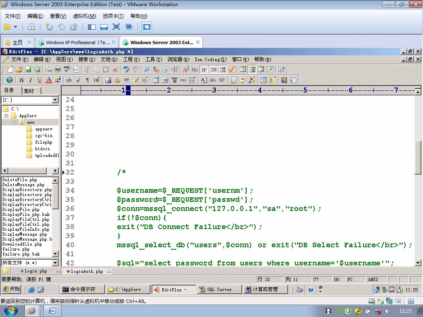Open 命令提示符 taskbar button
This screenshot has height=317, width=423.
[82, 289]
